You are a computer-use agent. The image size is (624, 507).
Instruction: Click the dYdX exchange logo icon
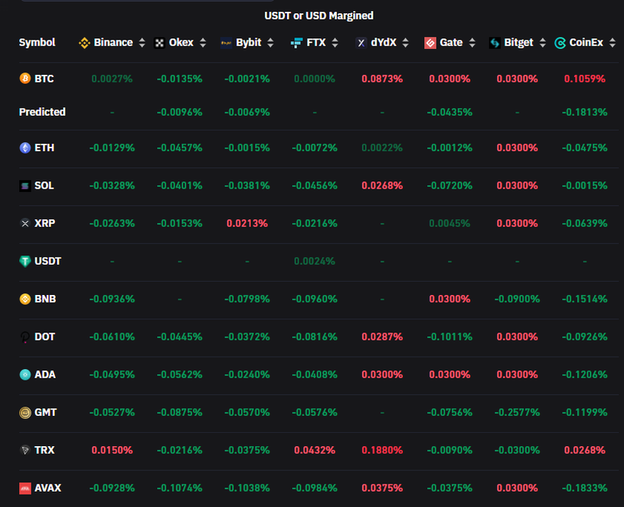click(361, 43)
